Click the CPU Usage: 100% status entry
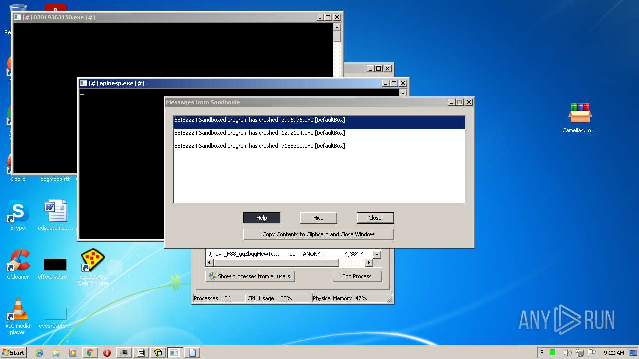Viewport: 639px width, 359px height. pos(278,298)
